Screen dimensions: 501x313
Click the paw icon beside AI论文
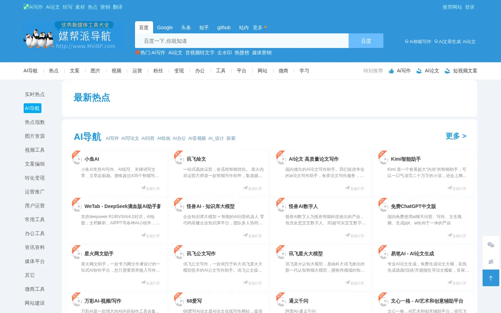pos(419,71)
